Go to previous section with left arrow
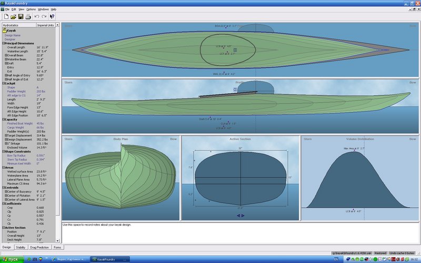Viewport: 421px width, 263px height. tap(238, 216)
